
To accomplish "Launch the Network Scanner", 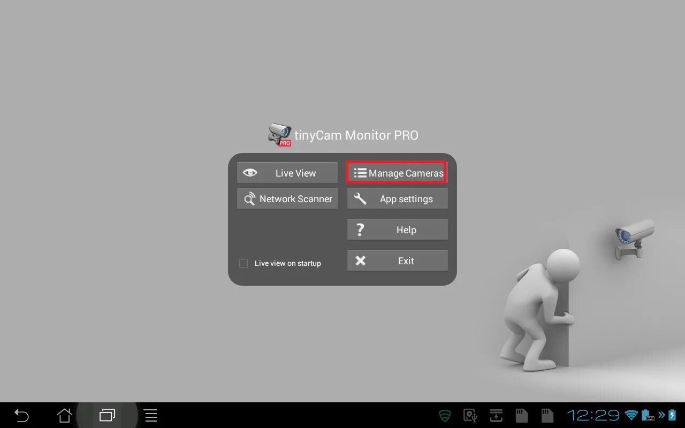I will coord(287,198).
